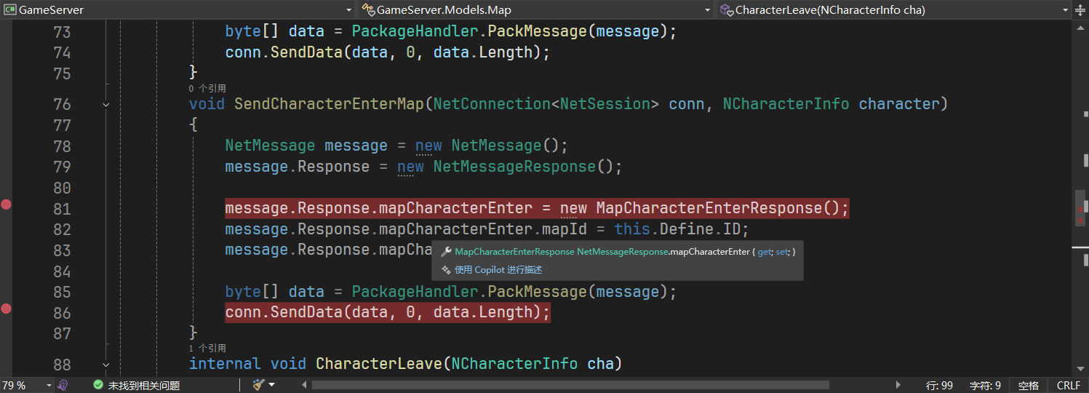1089x393 pixels.
Task: Click the green no-issues-found checkmark
Action: 98,385
